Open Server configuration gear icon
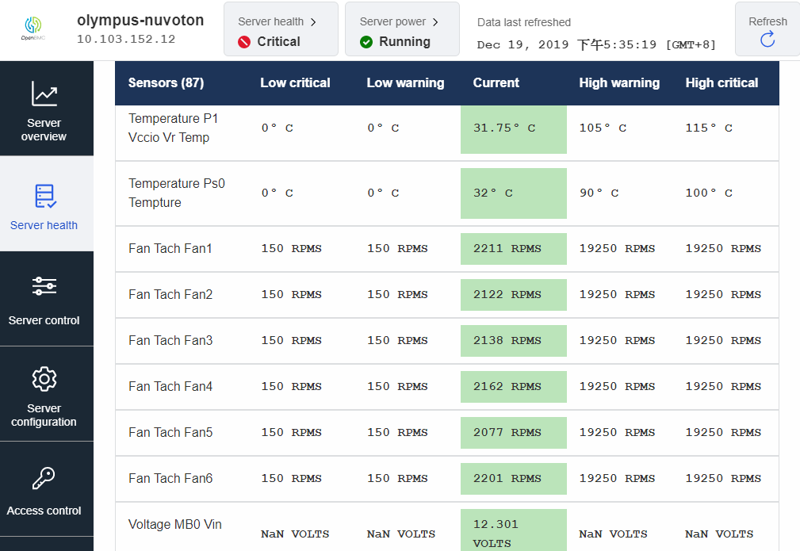Image resolution: width=800 pixels, height=551 pixels. point(44,379)
